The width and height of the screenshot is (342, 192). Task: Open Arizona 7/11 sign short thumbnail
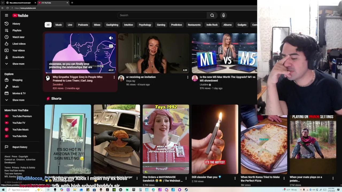(x=68, y=139)
